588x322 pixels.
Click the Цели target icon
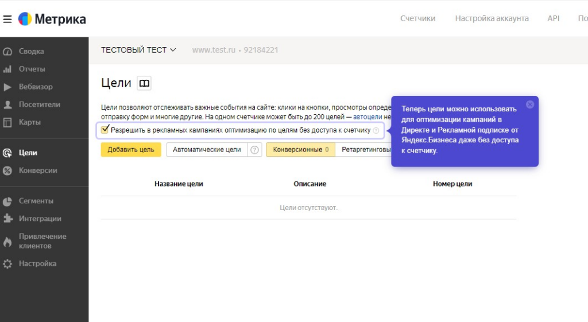[7, 153]
